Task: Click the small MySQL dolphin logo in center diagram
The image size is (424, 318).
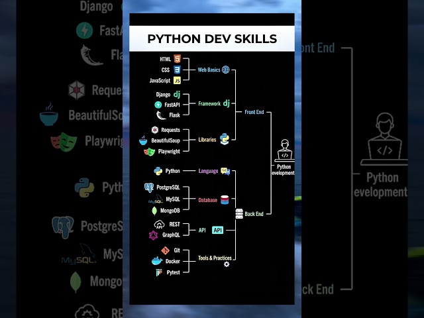Action: click(x=156, y=199)
